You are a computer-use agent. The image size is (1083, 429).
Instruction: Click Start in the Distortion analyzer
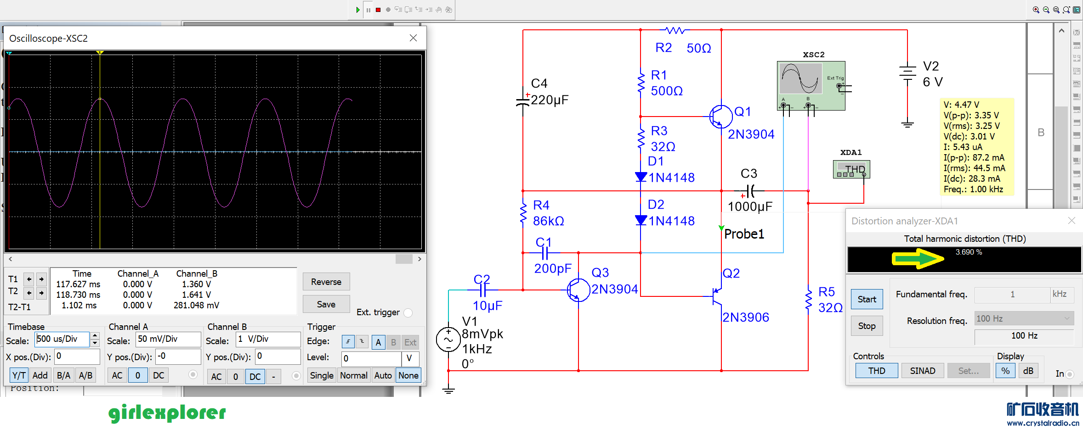pyautogui.click(x=867, y=299)
